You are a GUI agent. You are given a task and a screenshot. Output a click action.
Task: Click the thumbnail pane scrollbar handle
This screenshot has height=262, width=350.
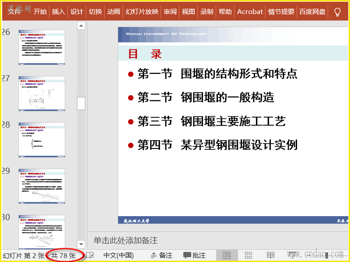pos(81,103)
